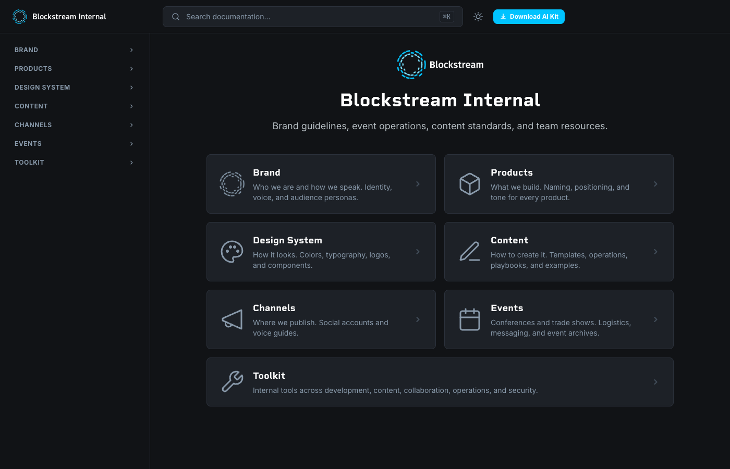This screenshot has width=730, height=469.
Task: Click the Download AI Kit button
Action: [529, 17]
